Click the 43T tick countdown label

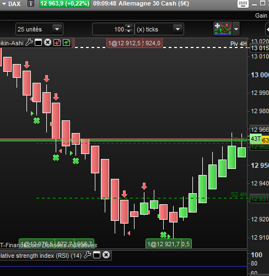pyautogui.click(x=256, y=139)
